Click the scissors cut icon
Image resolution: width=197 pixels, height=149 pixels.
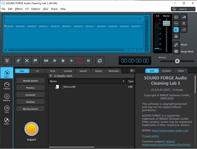(18, 61)
